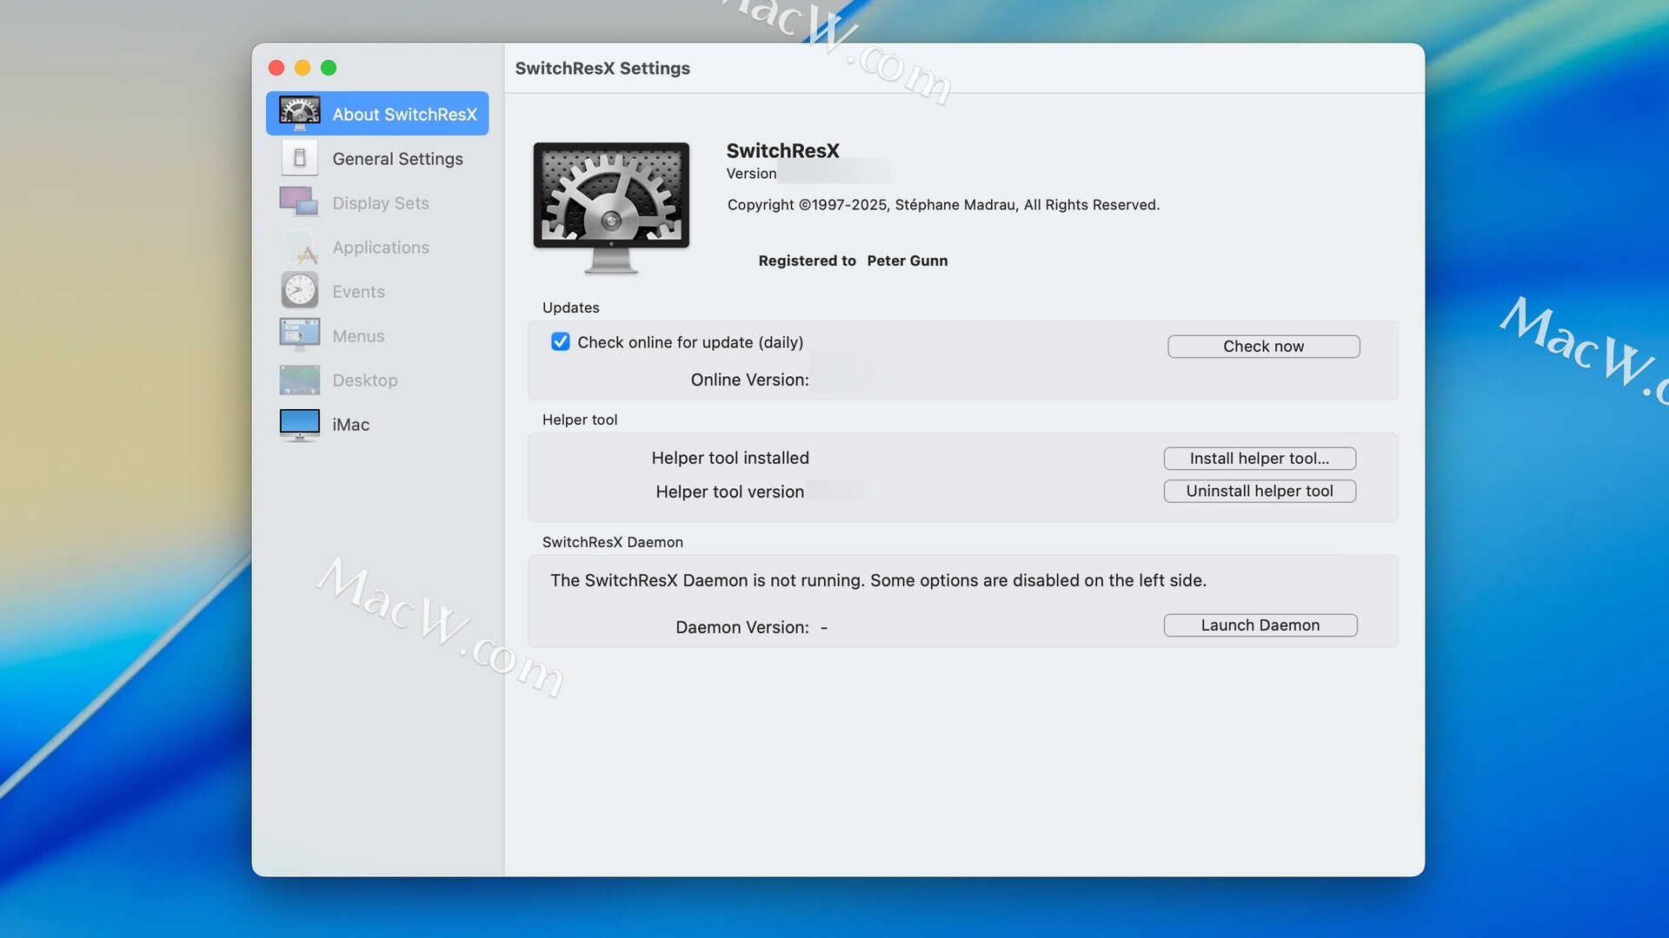Open the Applications section
This screenshot has height=938, width=1669.
coord(381,248)
